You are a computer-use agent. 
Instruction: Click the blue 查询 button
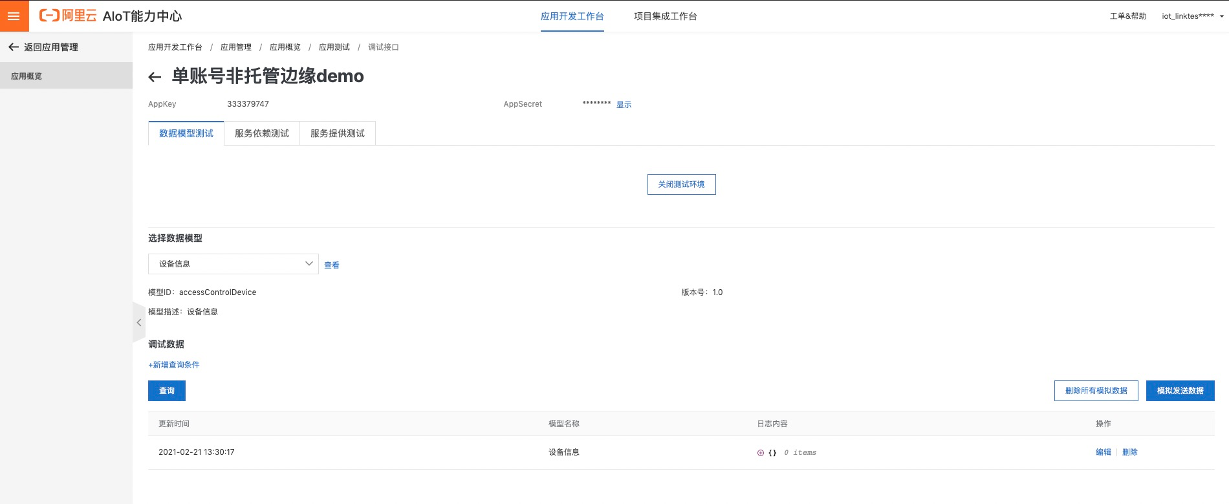[x=167, y=391]
